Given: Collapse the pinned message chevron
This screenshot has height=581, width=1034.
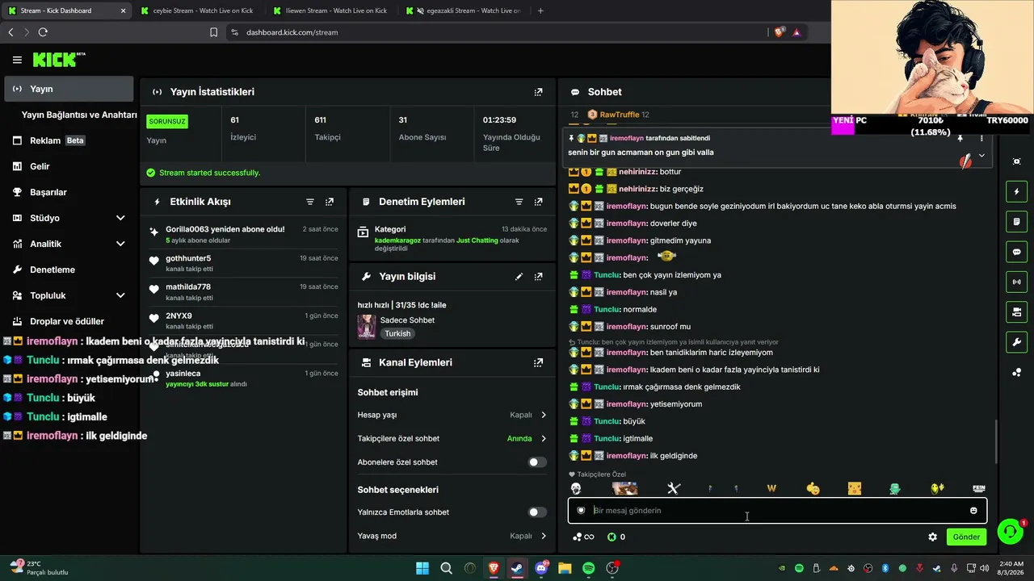Looking at the screenshot, I should click(x=981, y=155).
